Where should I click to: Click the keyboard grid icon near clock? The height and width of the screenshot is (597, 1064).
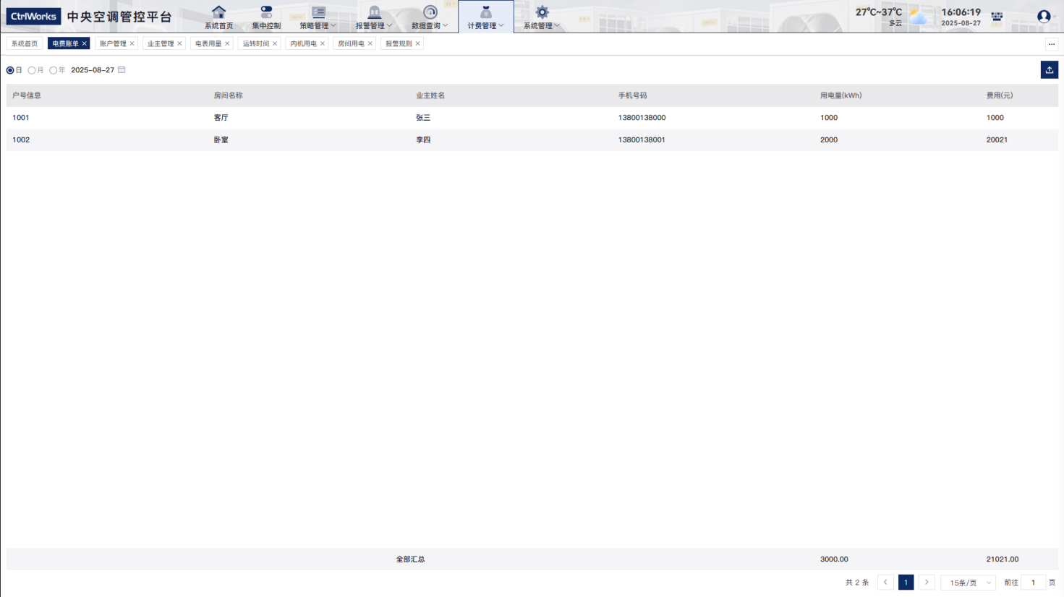997,17
